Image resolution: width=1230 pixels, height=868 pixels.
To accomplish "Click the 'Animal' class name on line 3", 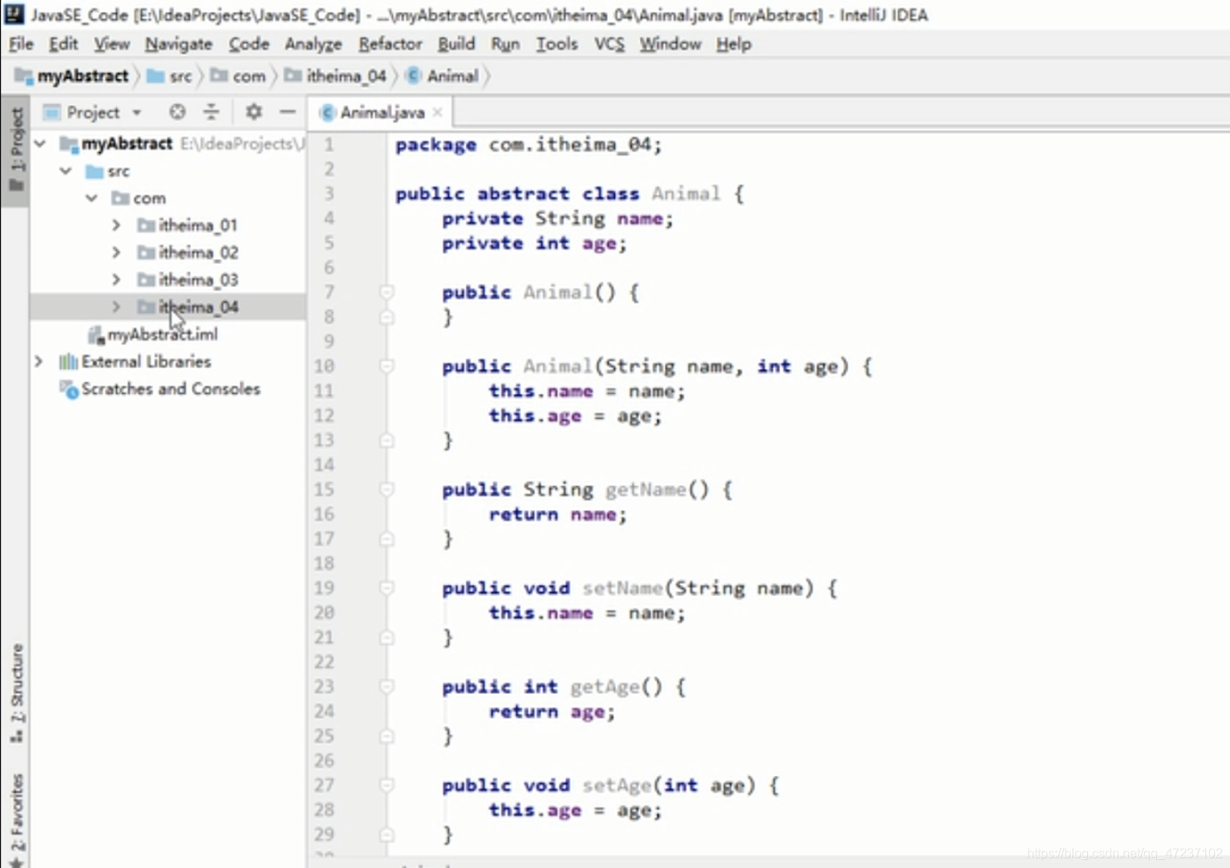I will [686, 194].
